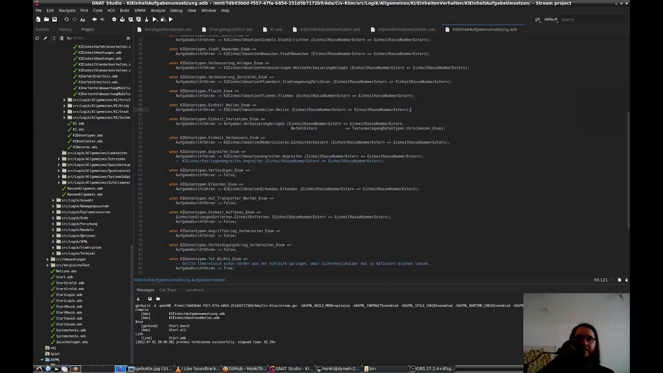Switch to the History tab
Viewport: 663px width, 373px height.
click(x=65, y=30)
